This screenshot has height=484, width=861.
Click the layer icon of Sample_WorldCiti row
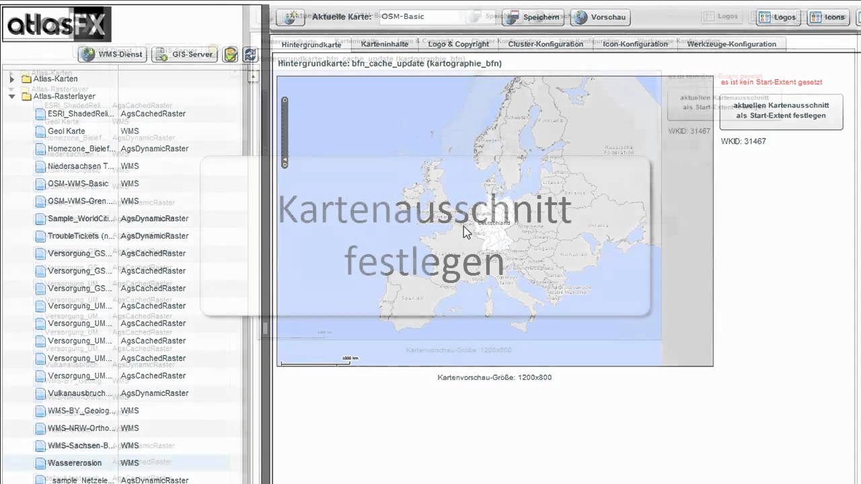point(40,218)
